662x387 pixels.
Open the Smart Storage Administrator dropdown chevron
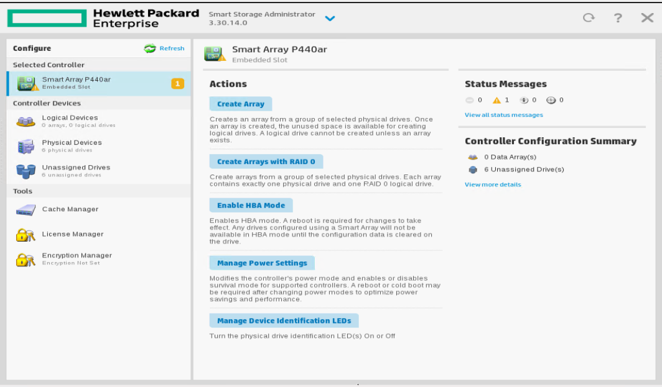coord(330,19)
